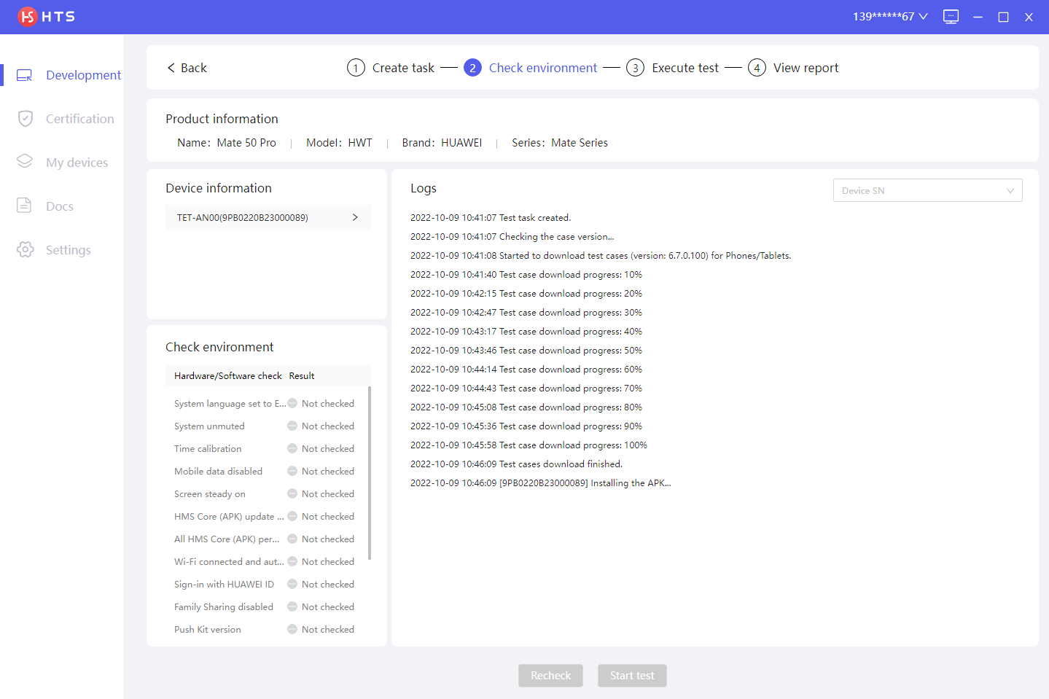Click step 3 circle icon

[635, 68]
